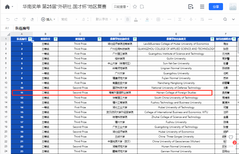Expand the 插入 insert dropdown
Viewport: 239px width, 154px height.
48,19
